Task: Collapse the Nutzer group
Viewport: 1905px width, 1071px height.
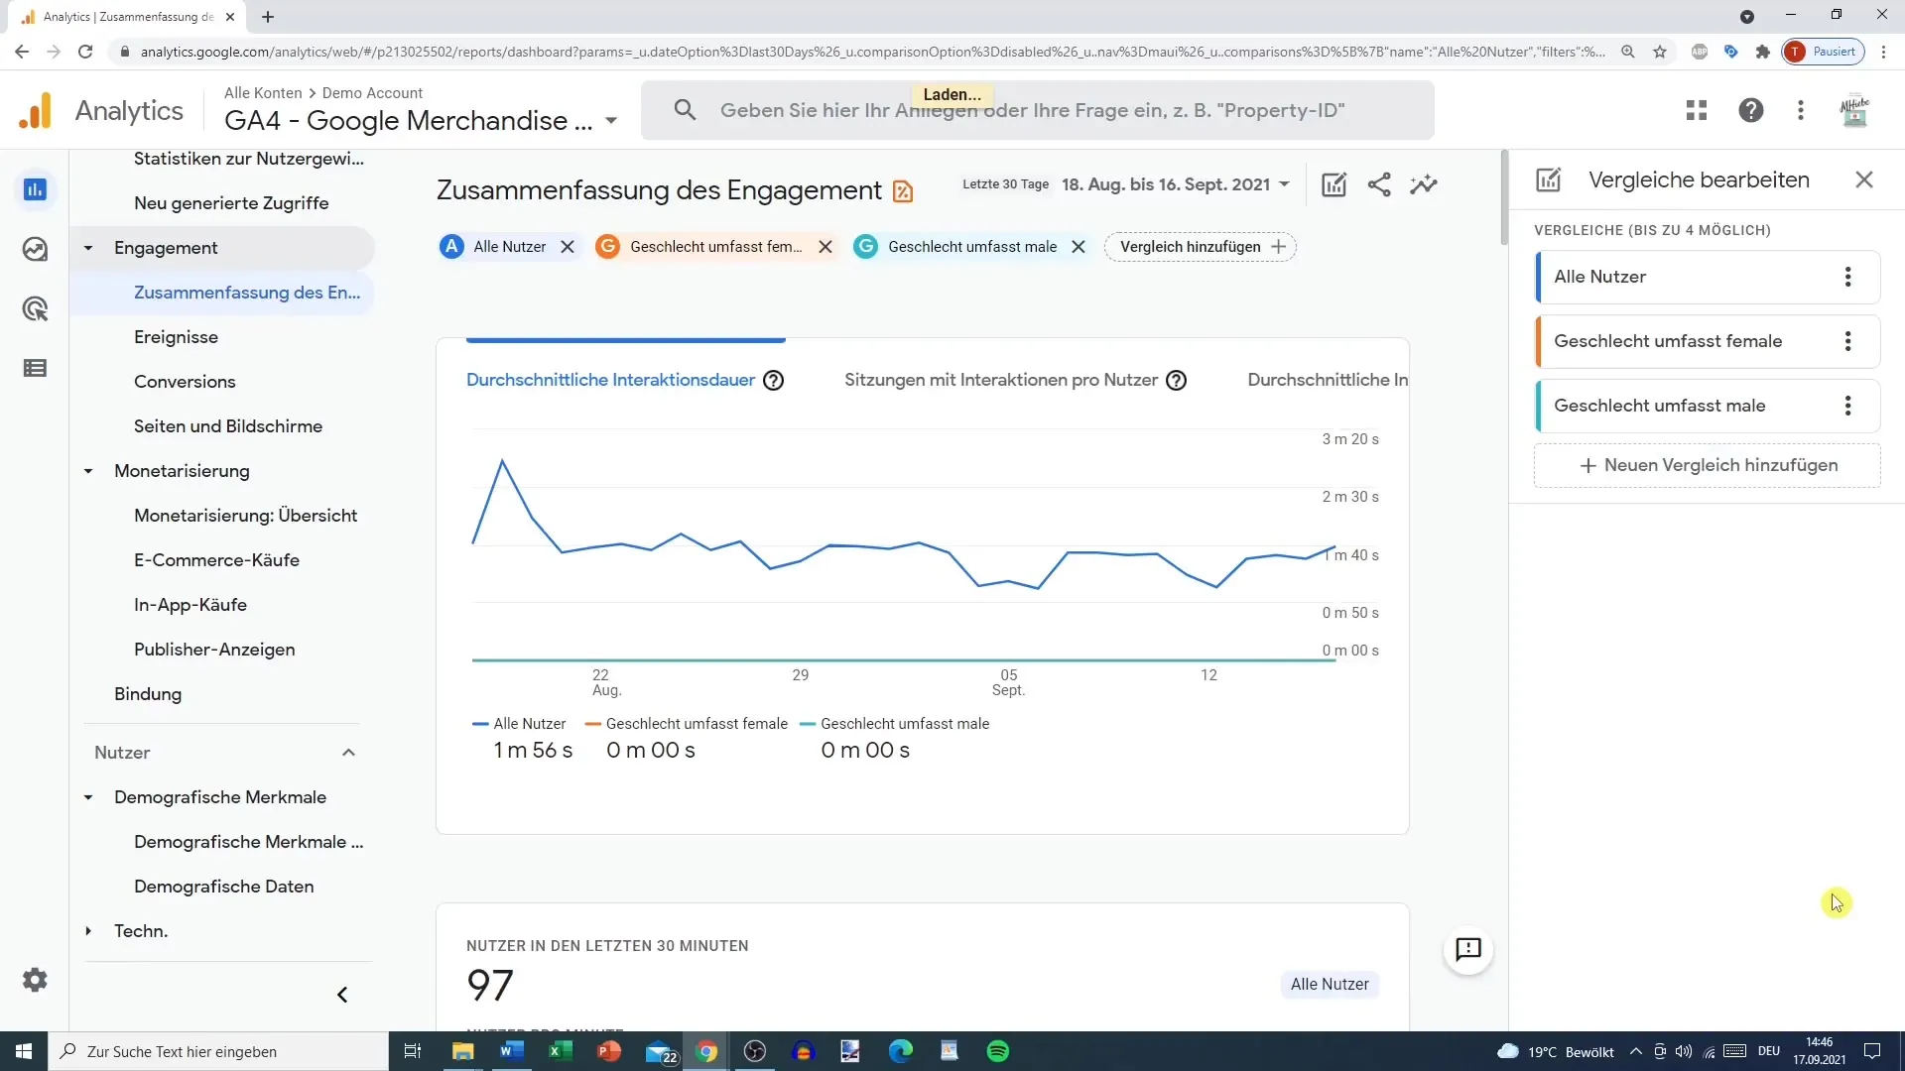Action: pos(348,753)
